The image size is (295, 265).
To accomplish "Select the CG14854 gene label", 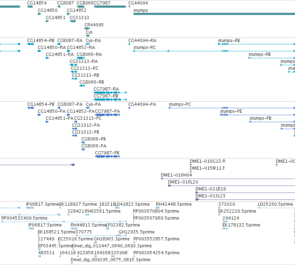I will click(x=37, y=3).
